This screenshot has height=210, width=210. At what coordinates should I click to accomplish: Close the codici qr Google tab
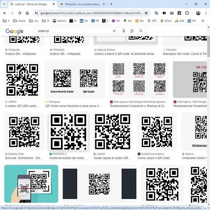(x=54, y=4)
